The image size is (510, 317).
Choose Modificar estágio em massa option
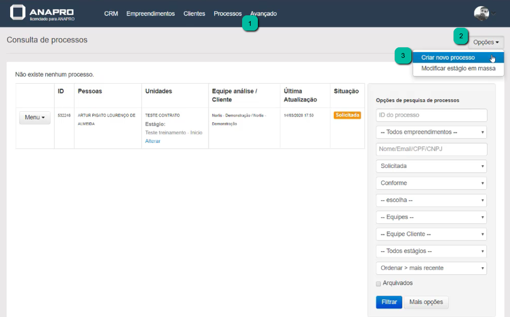458,68
